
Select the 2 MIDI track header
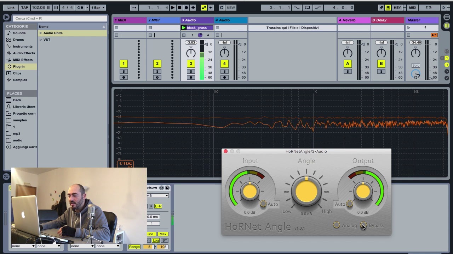[x=164, y=20]
